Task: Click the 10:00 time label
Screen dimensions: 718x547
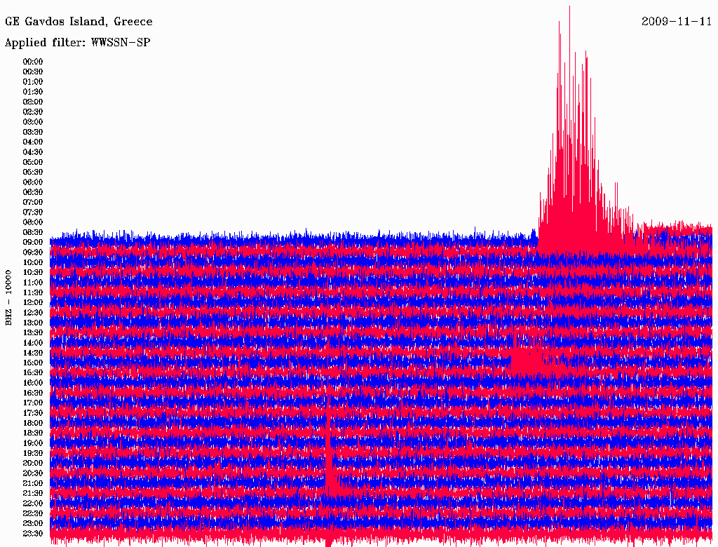Action: (x=33, y=262)
